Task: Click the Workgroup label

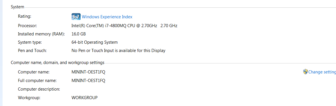Action: 29,98
